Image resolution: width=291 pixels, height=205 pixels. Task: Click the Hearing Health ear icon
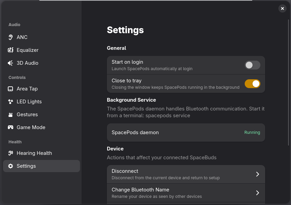click(11, 153)
